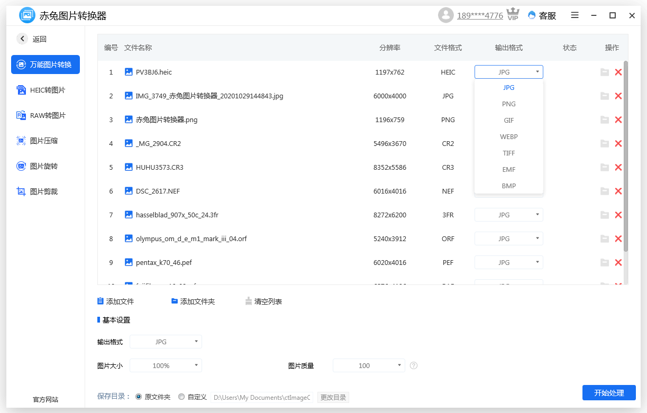Delete _MG_2904.CR2 row

[618, 143]
